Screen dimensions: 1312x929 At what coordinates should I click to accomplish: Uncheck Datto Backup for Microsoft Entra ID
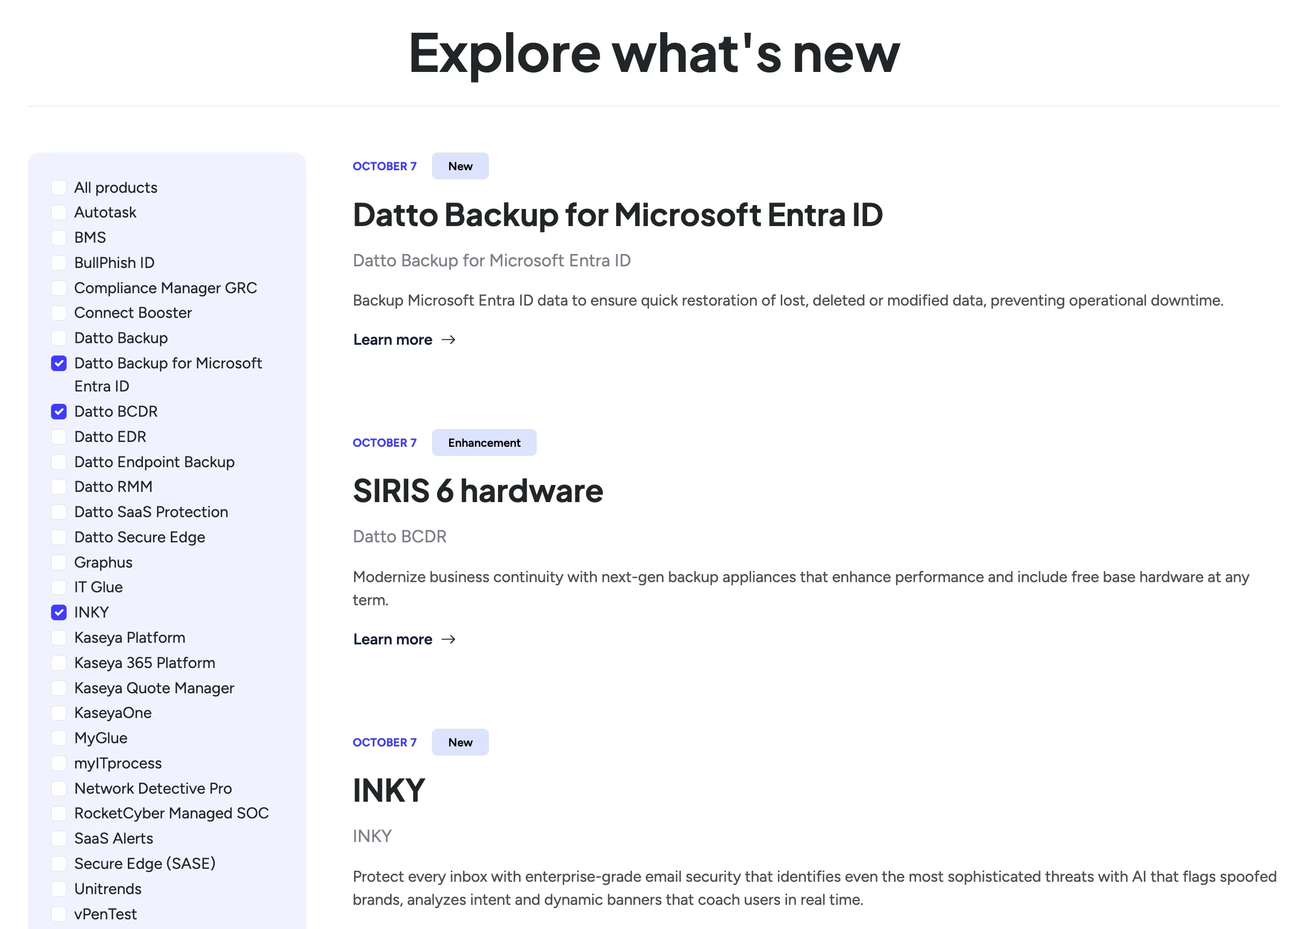[59, 363]
